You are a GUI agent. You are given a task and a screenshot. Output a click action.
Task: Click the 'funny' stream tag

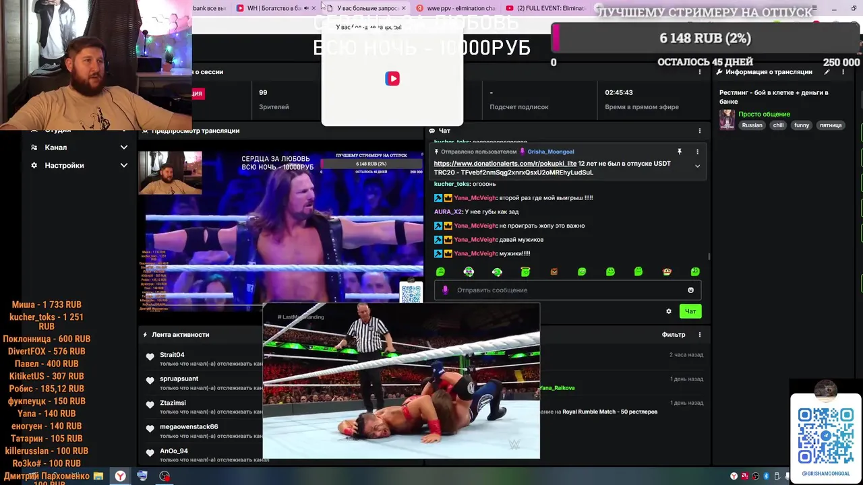pos(802,125)
